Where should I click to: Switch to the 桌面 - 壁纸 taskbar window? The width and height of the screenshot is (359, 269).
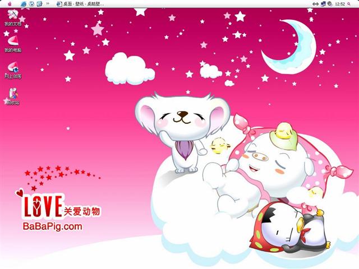point(80,4)
